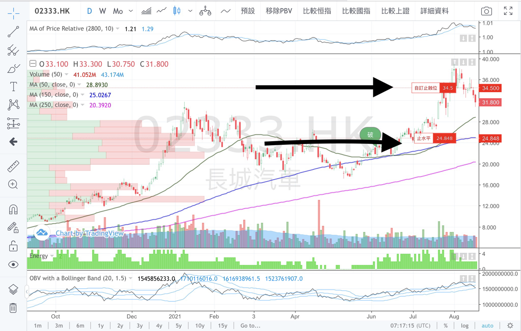The width and height of the screenshot is (521, 331).
Task: Select the crosshair cursor tool
Action: pos(13,14)
